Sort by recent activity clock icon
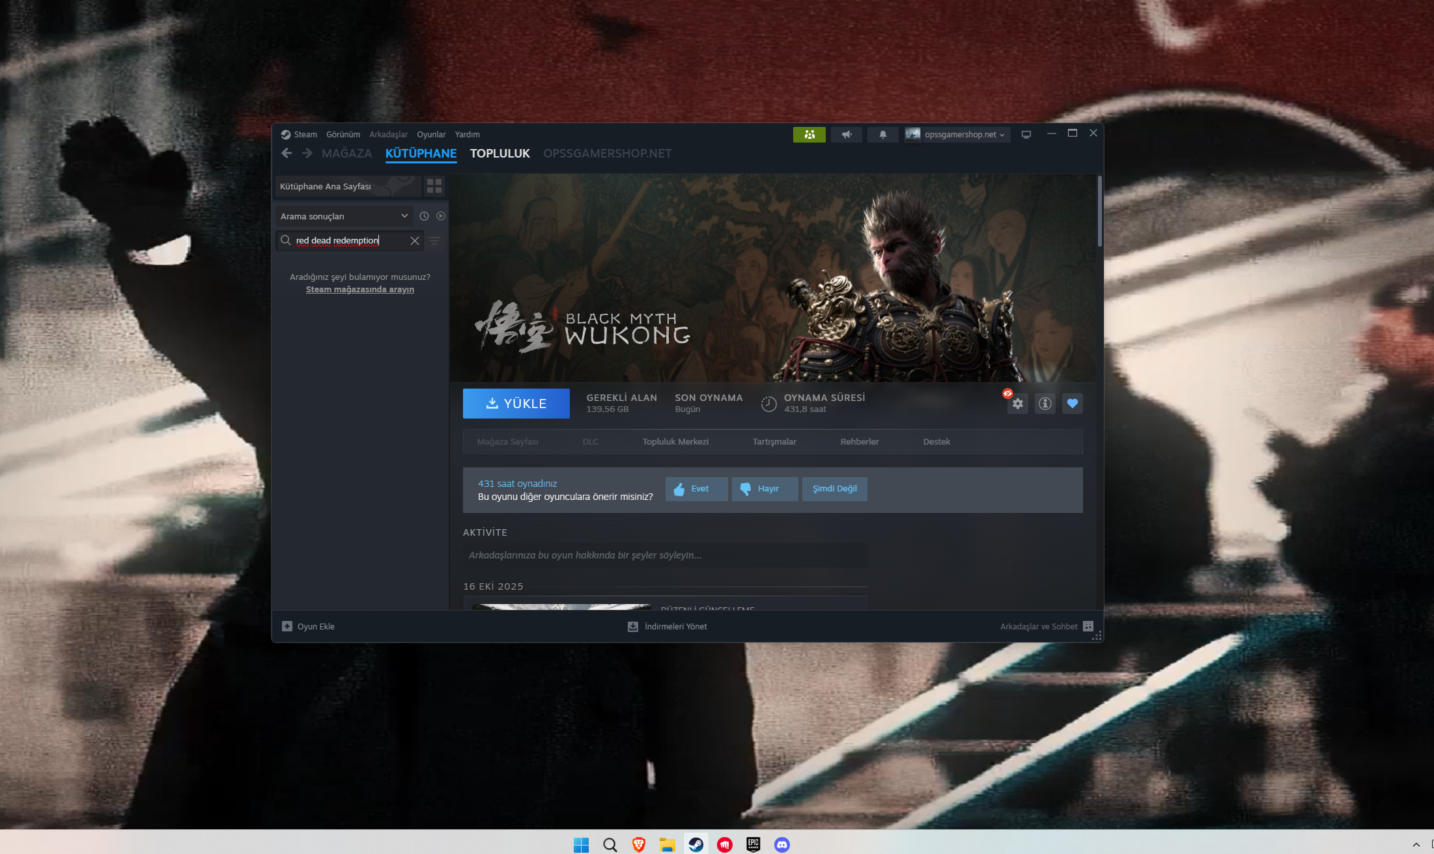Image resolution: width=1434 pixels, height=854 pixels. click(x=424, y=216)
